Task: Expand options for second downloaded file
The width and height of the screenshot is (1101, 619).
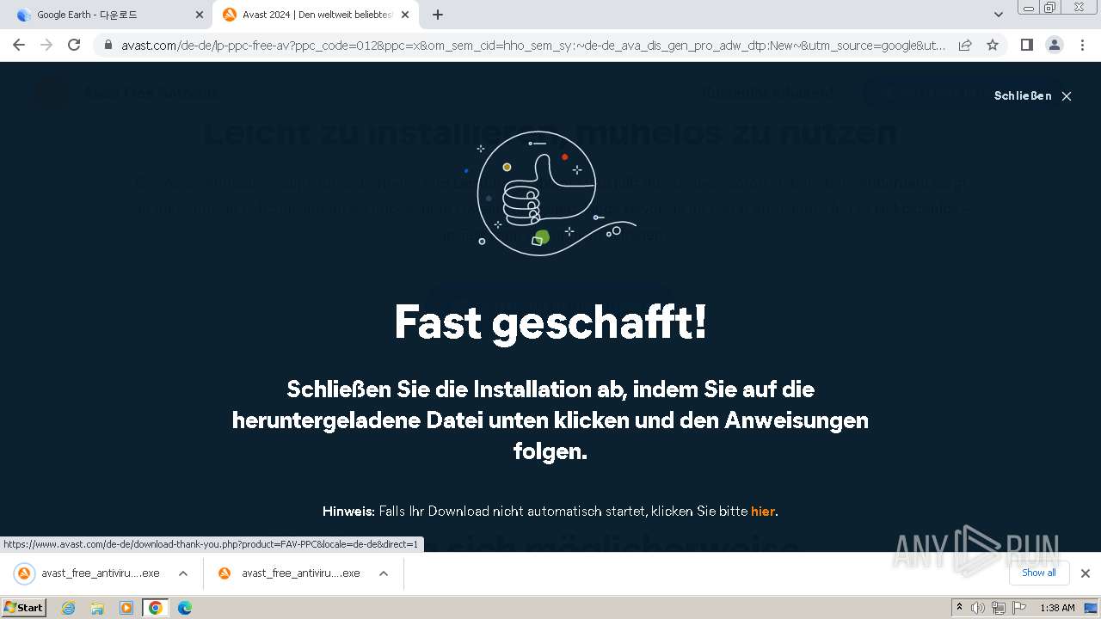Action: [384, 573]
